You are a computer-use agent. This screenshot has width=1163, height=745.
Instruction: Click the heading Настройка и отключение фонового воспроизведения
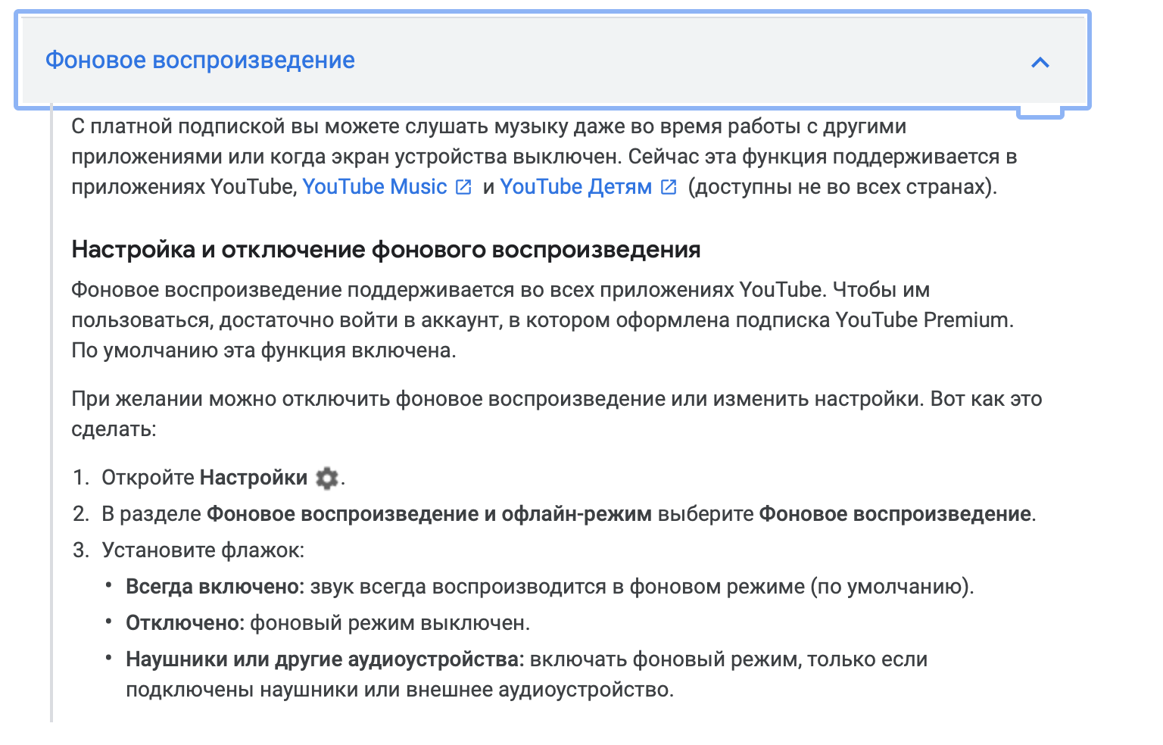click(x=385, y=249)
